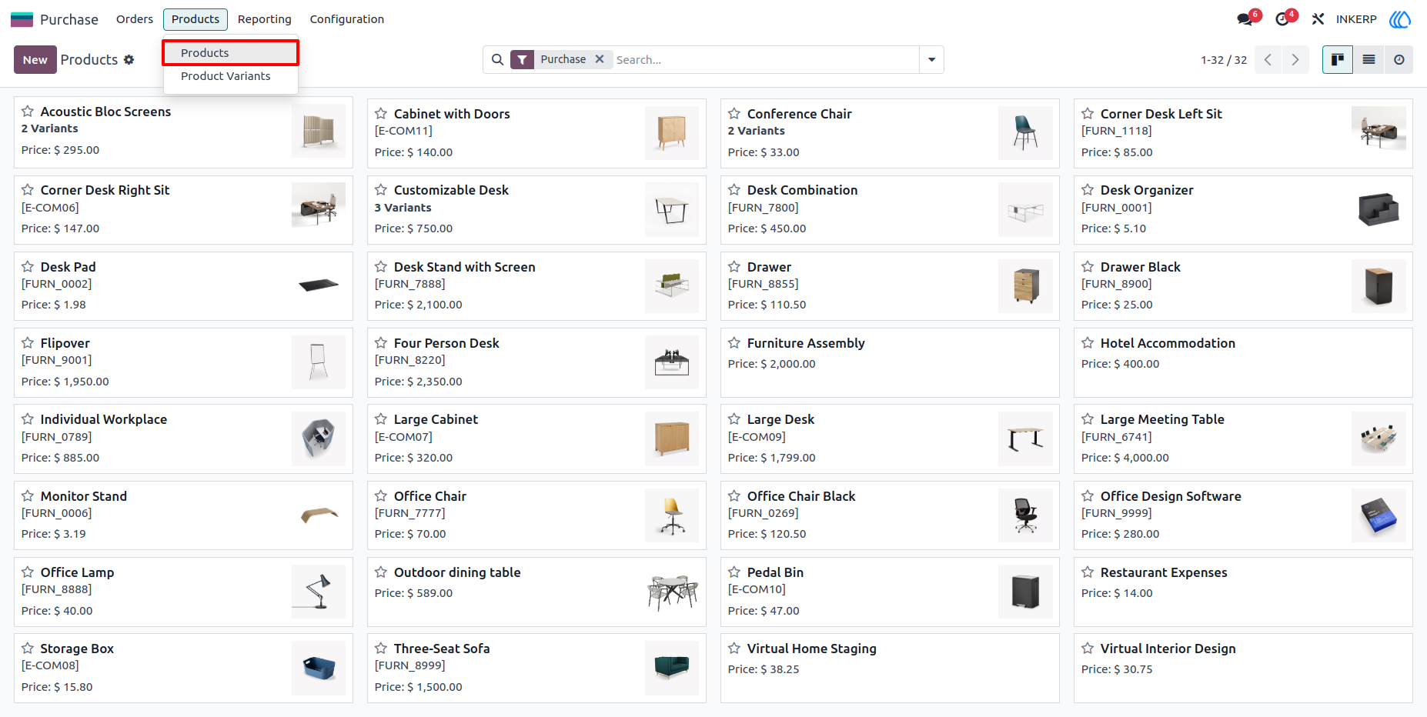The image size is (1427, 717).
Task: Click the funnel filter icon in search
Action: pyautogui.click(x=523, y=59)
